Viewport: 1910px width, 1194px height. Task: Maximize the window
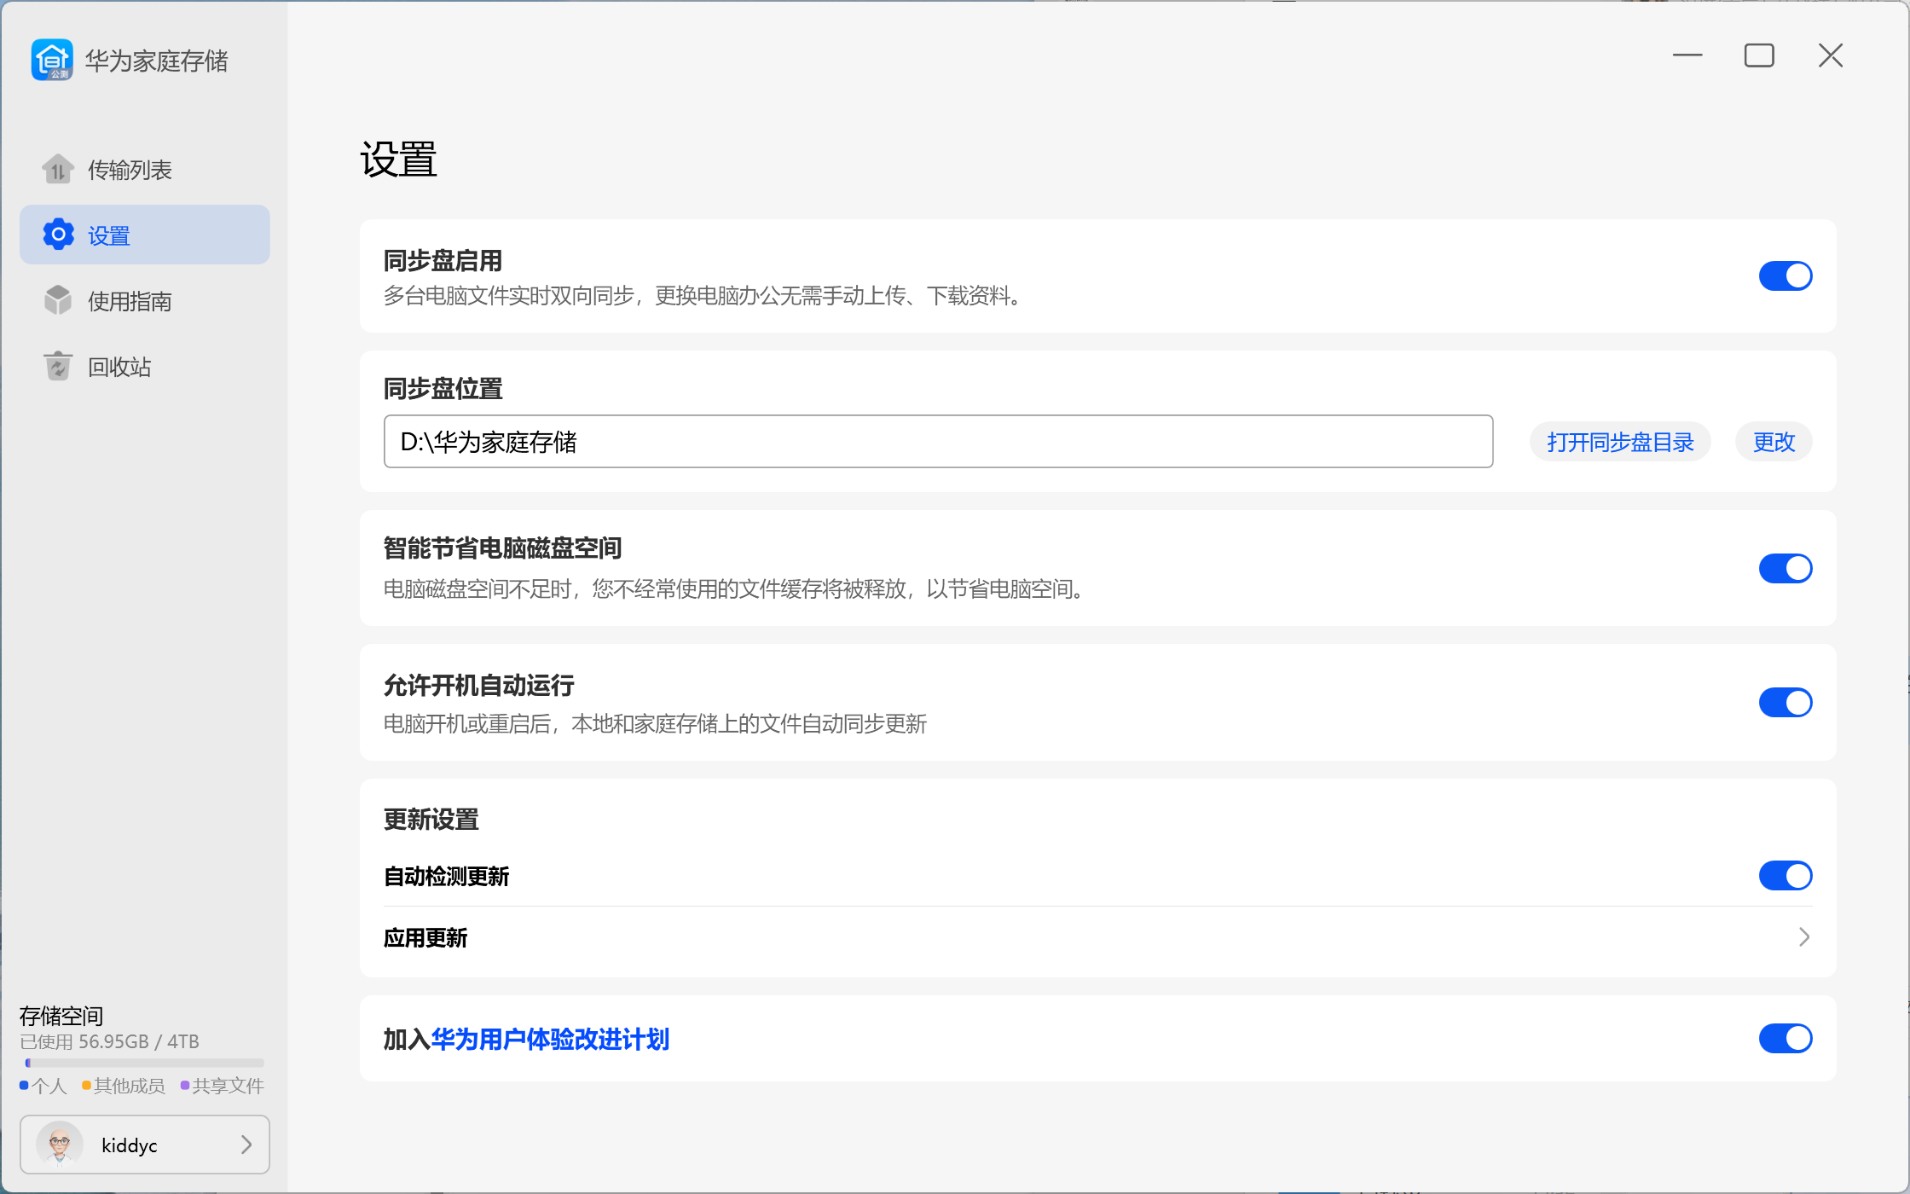[x=1759, y=55]
